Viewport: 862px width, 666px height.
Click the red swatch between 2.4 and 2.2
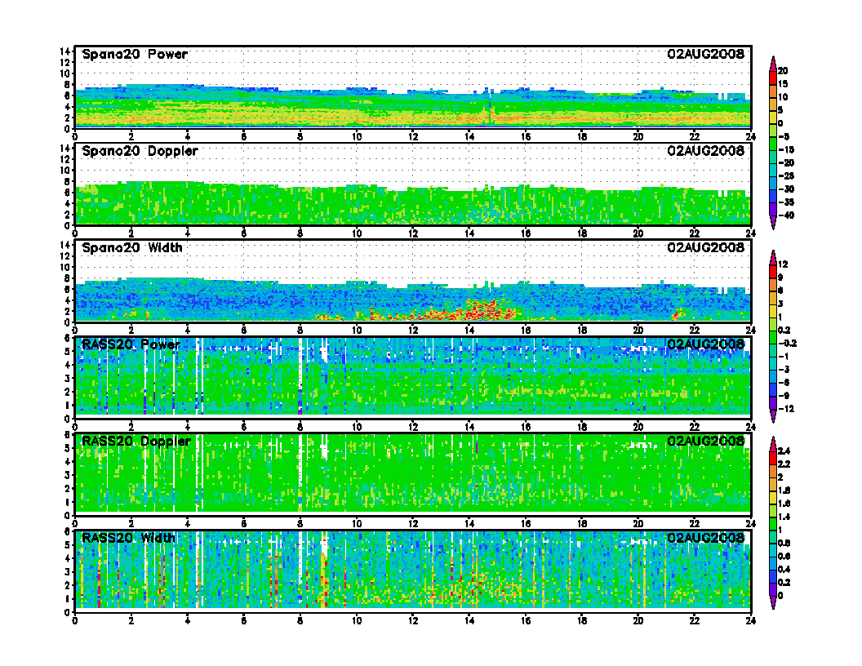click(x=773, y=458)
